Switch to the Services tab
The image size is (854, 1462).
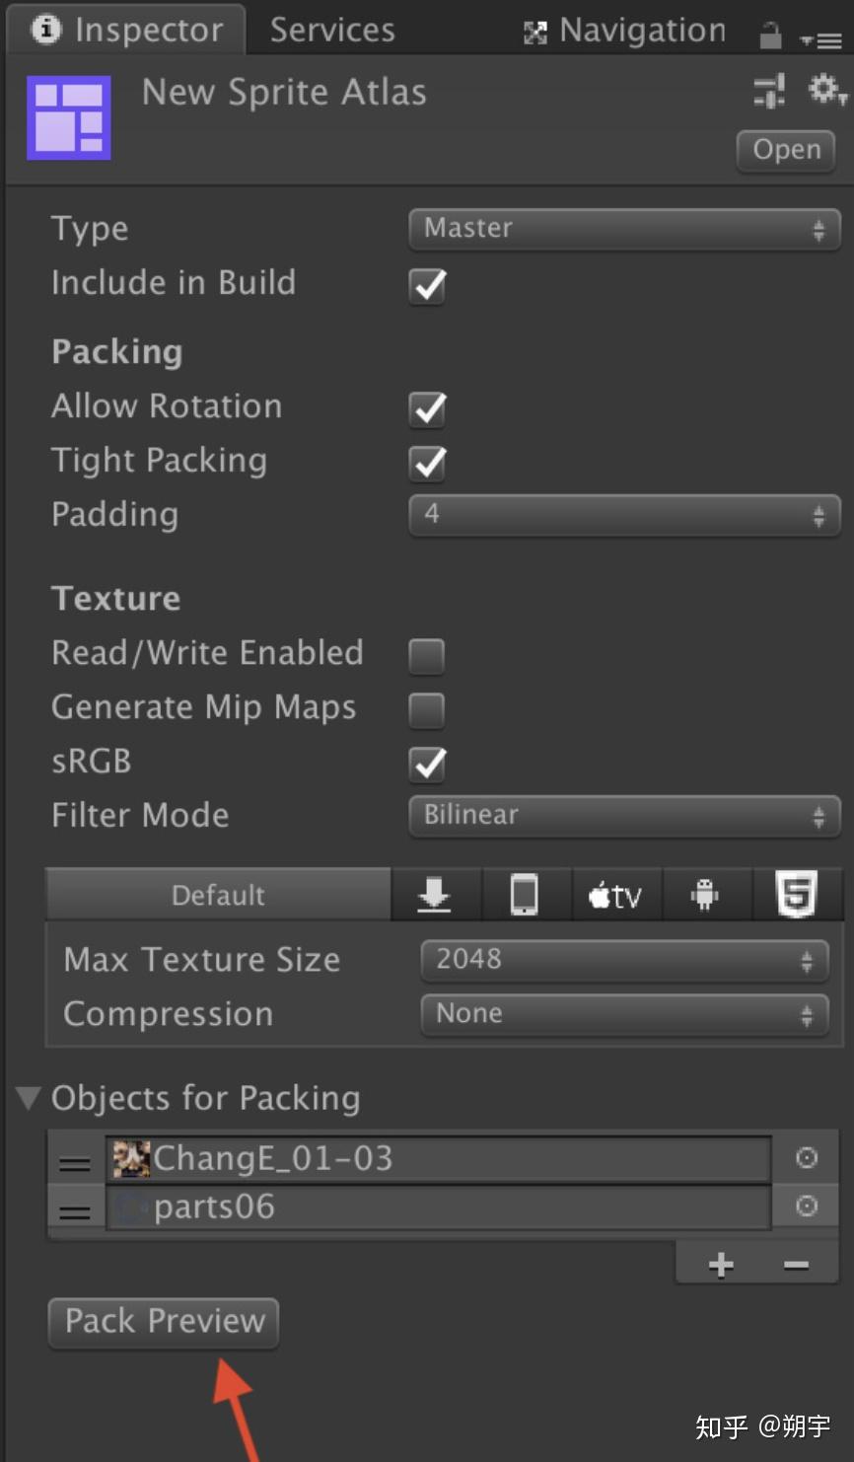330,30
